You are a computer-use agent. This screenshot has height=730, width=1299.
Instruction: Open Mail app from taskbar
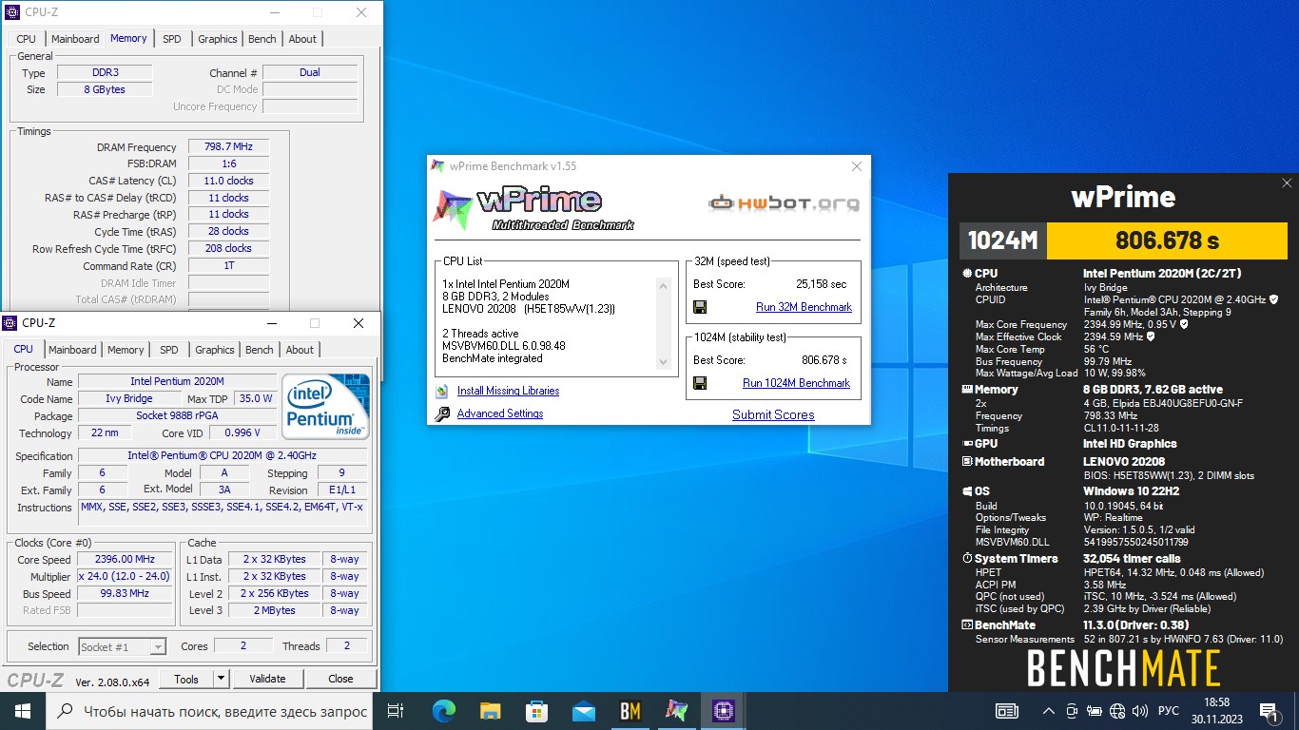[x=583, y=710]
